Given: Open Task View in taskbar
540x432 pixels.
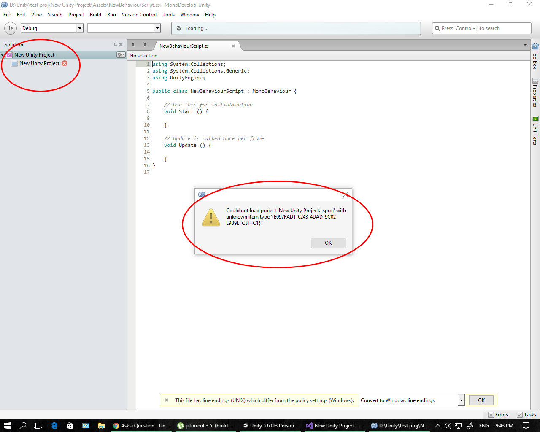Looking at the screenshot, I should tap(38, 426).
